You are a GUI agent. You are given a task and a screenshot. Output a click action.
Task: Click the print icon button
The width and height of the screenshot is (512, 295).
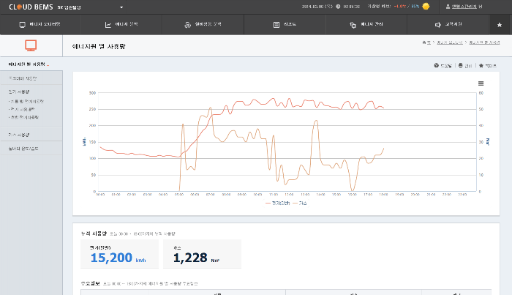[464, 65]
